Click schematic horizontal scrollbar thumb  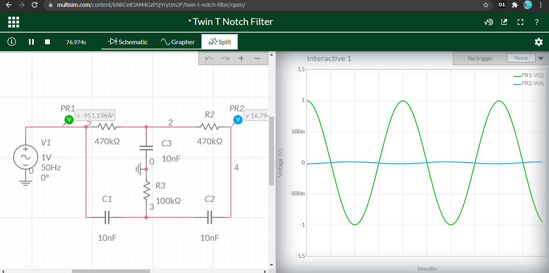pos(111,271)
